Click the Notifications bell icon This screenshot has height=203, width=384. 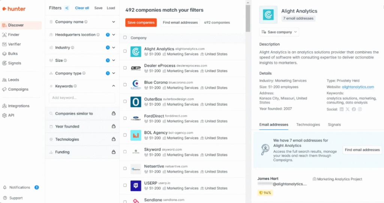[4, 187]
